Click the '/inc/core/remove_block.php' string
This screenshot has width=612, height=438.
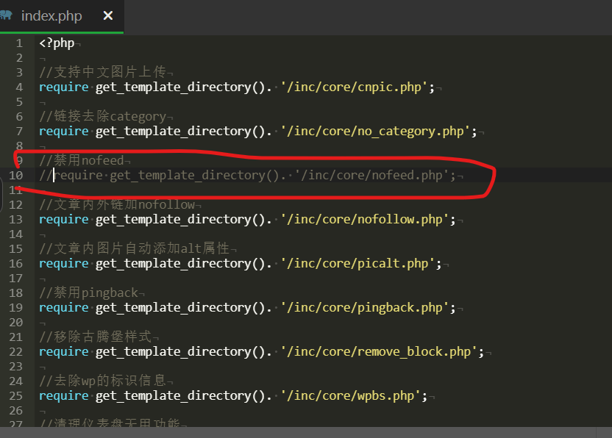click(x=382, y=351)
